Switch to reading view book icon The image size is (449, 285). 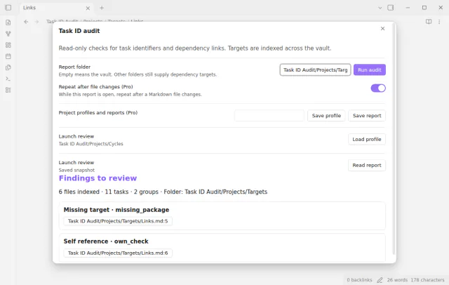point(429,22)
